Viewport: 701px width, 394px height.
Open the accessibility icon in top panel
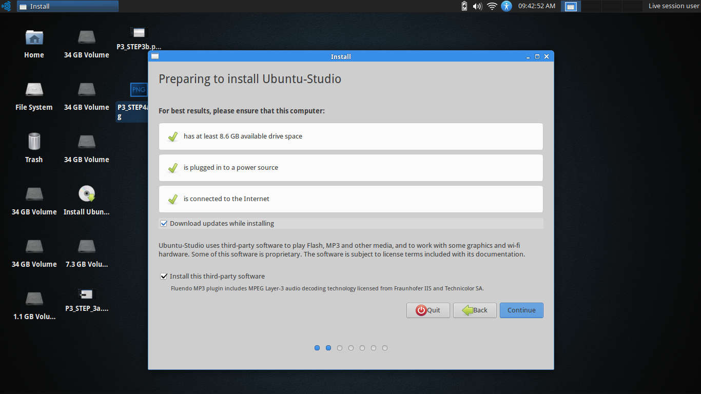(x=507, y=6)
